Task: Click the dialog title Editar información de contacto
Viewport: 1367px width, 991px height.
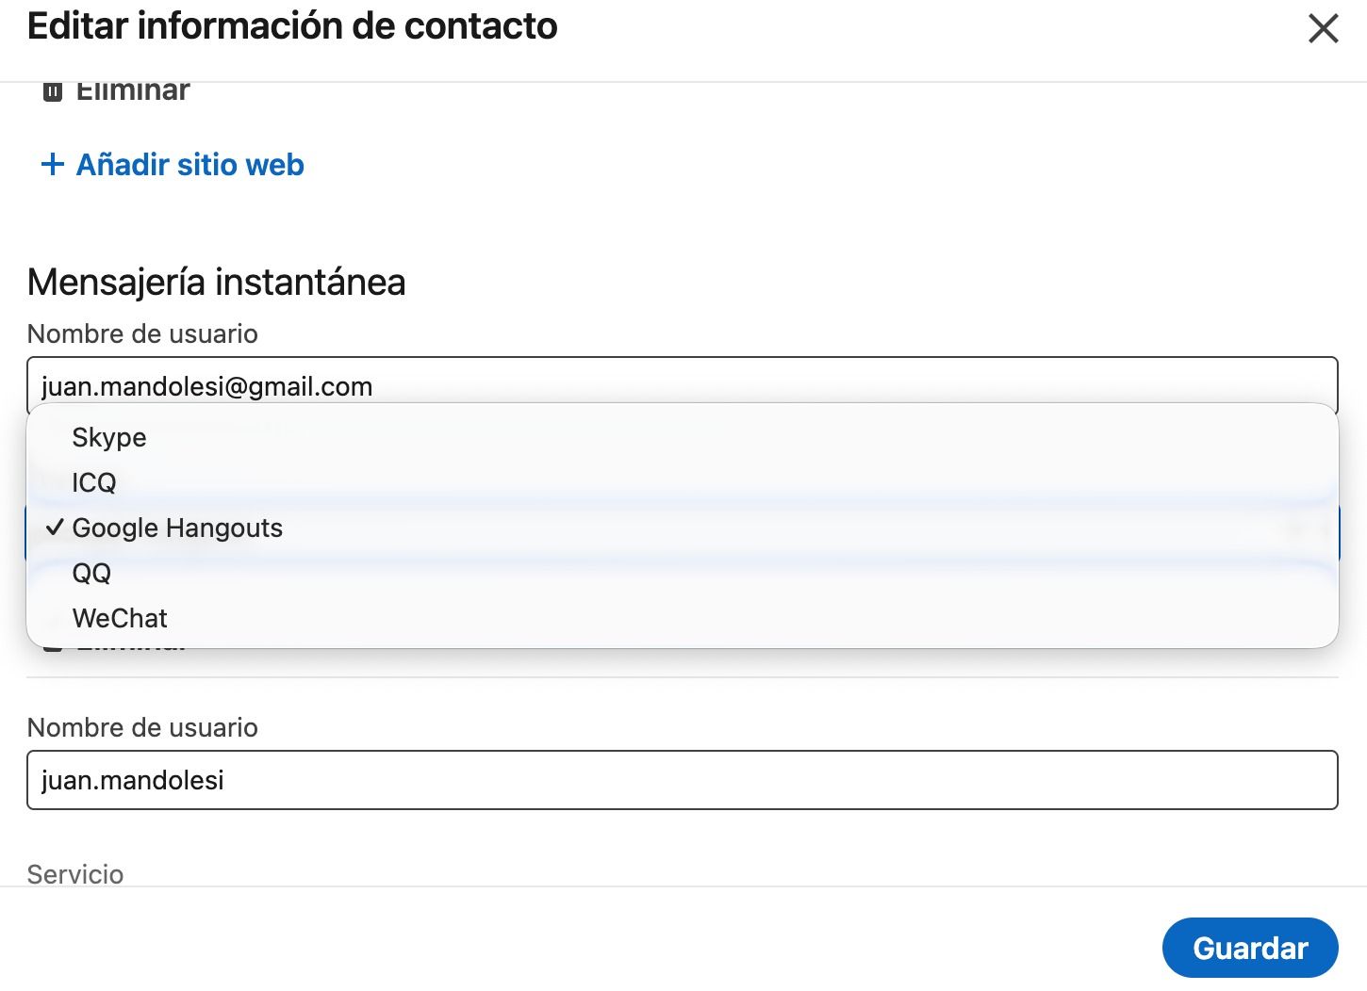Action: (292, 26)
